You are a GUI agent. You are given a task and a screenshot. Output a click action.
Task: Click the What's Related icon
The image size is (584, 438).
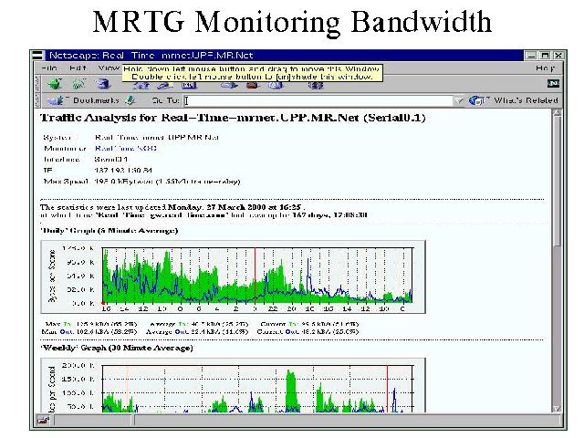476,100
